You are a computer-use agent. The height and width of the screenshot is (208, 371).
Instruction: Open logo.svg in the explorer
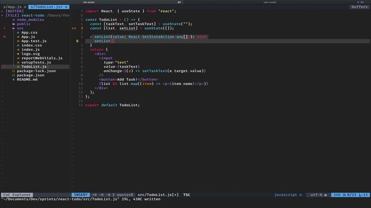pyautogui.click(x=31, y=54)
